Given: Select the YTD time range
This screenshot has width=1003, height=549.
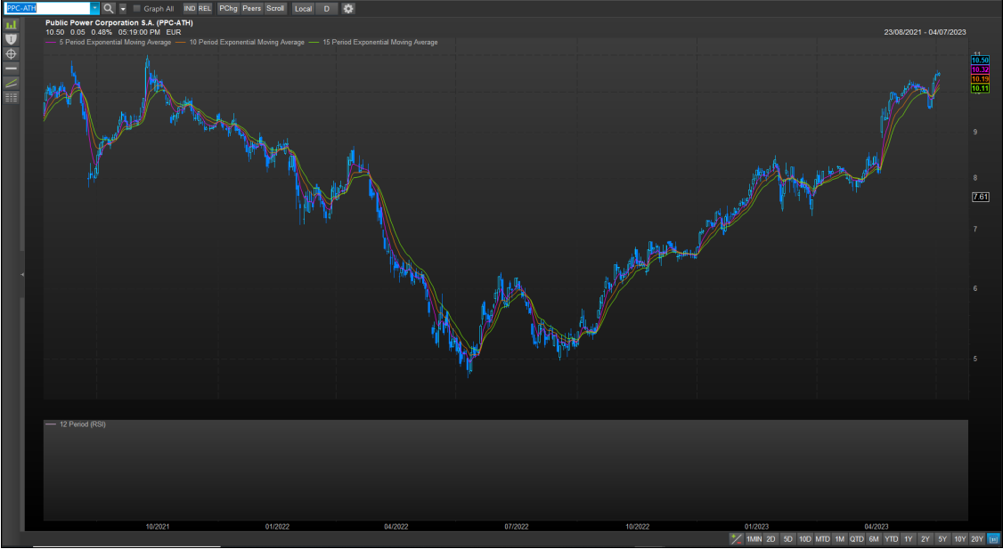Looking at the screenshot, I should pyautogui.click(x=891, y=539).
